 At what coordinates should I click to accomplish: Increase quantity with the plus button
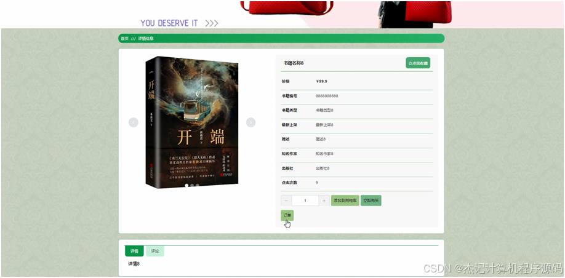tap(324, 201)
